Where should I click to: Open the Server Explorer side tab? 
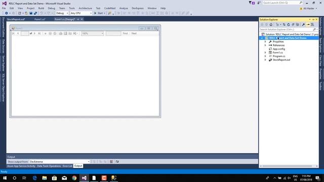coord(4,63)
